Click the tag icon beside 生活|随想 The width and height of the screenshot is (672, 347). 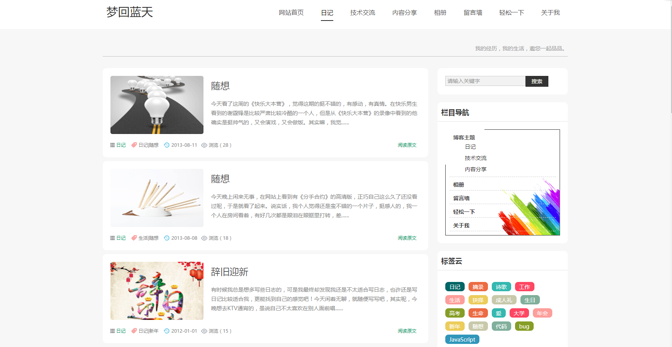(134, 238)
